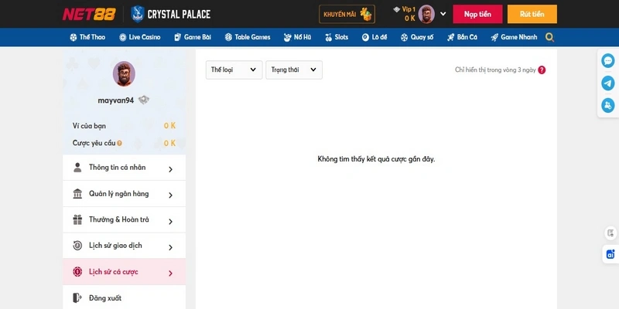
Task: Open the Game Bài menu
Action: tap(193, 37)
